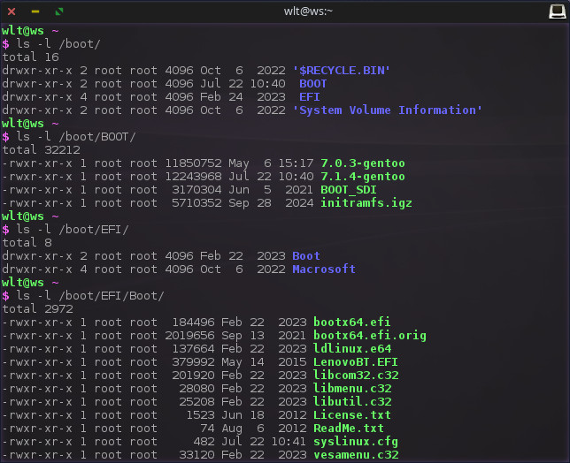
Task: Click the red close window icon
Action: point(12,11)
